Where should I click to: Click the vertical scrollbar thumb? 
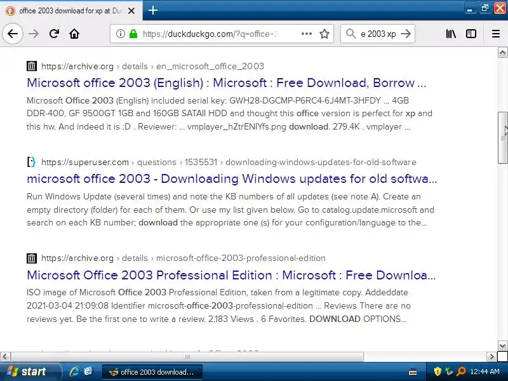coord(502,138)
